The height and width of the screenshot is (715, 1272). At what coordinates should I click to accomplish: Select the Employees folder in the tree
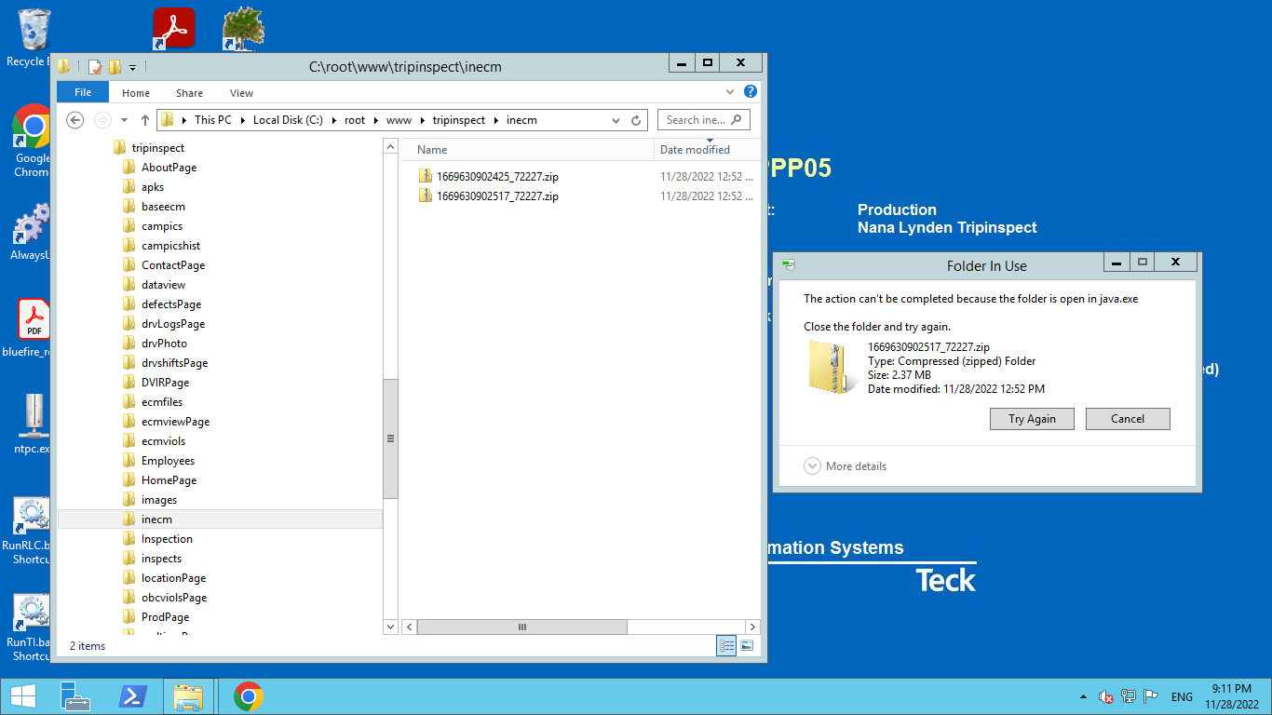click(x=168, y=461)
